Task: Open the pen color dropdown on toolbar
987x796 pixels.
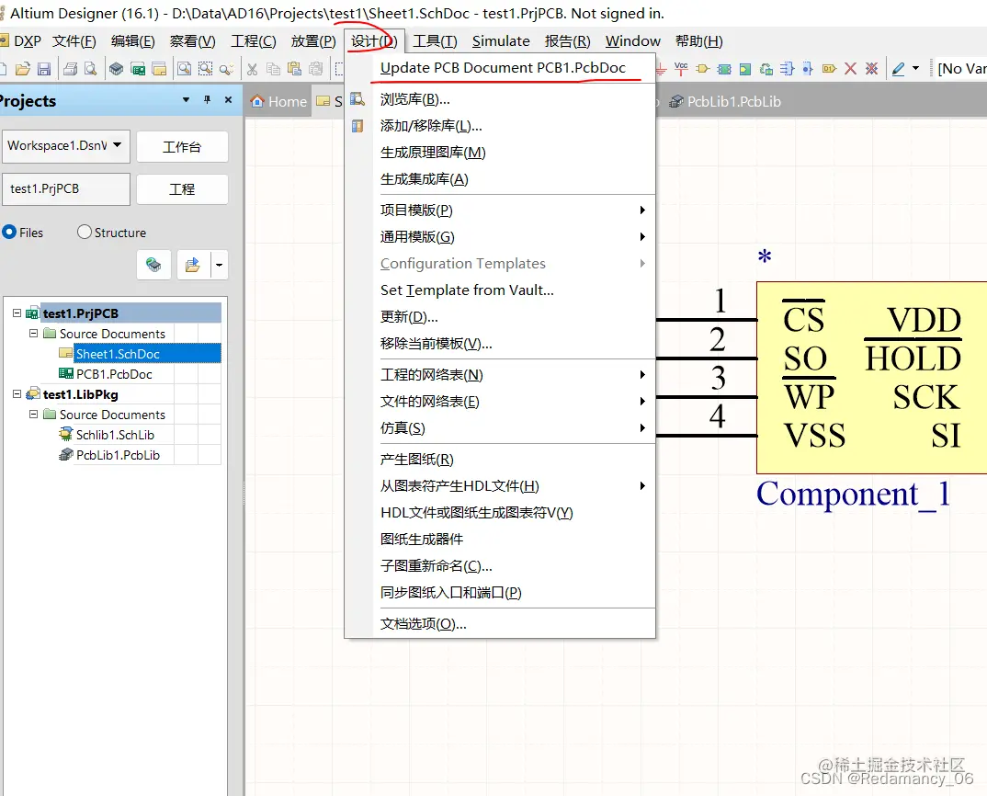Action: 913,69
